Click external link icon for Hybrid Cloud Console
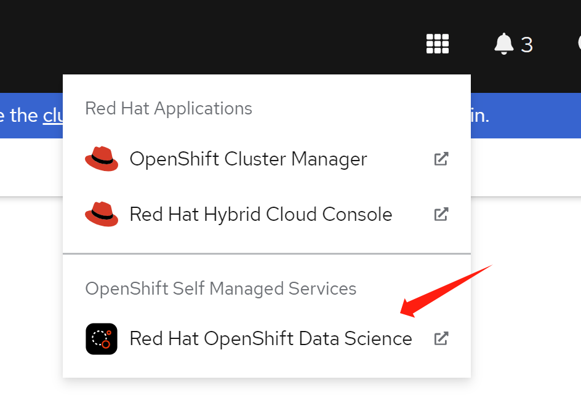This screenshot has width=581, height=406. [x=441, y=215]
